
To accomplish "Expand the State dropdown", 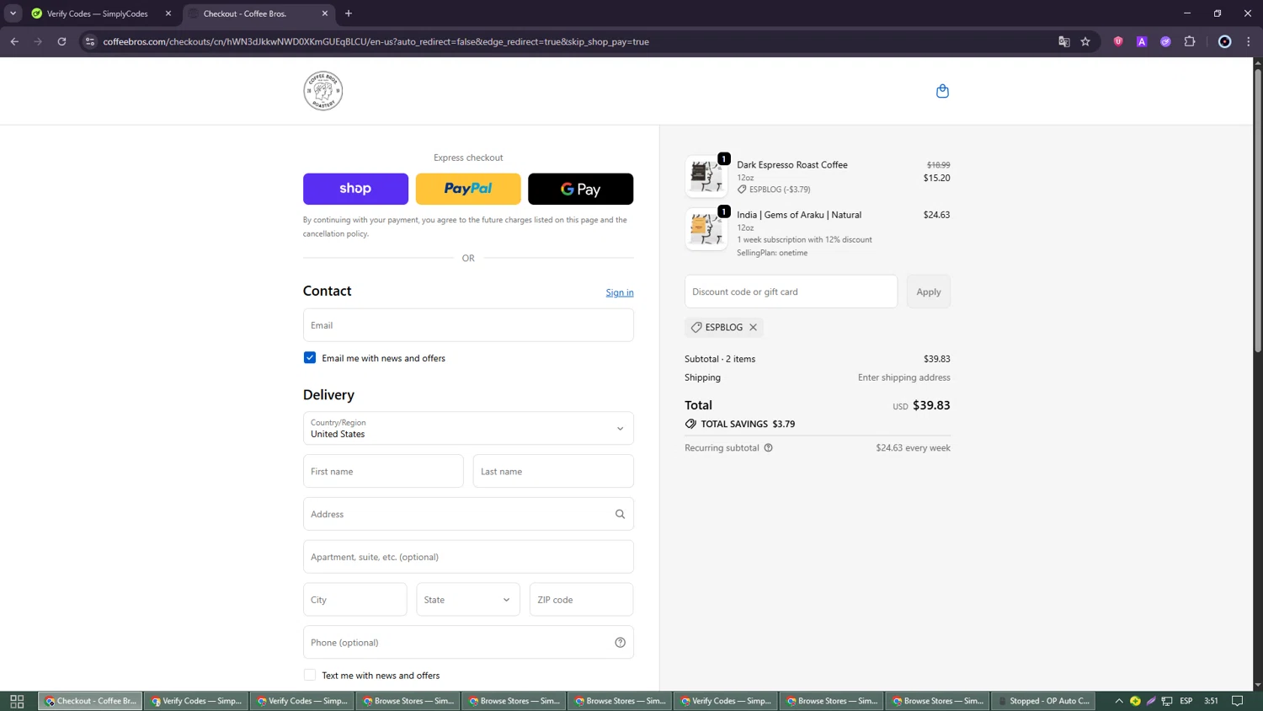I will 468,600.
